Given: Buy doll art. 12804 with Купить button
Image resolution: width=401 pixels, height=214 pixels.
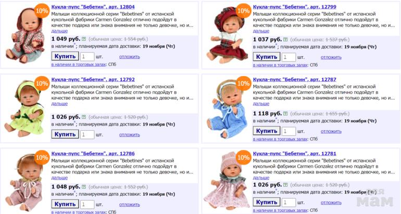Looking at the screenshot, I should 65,56.
